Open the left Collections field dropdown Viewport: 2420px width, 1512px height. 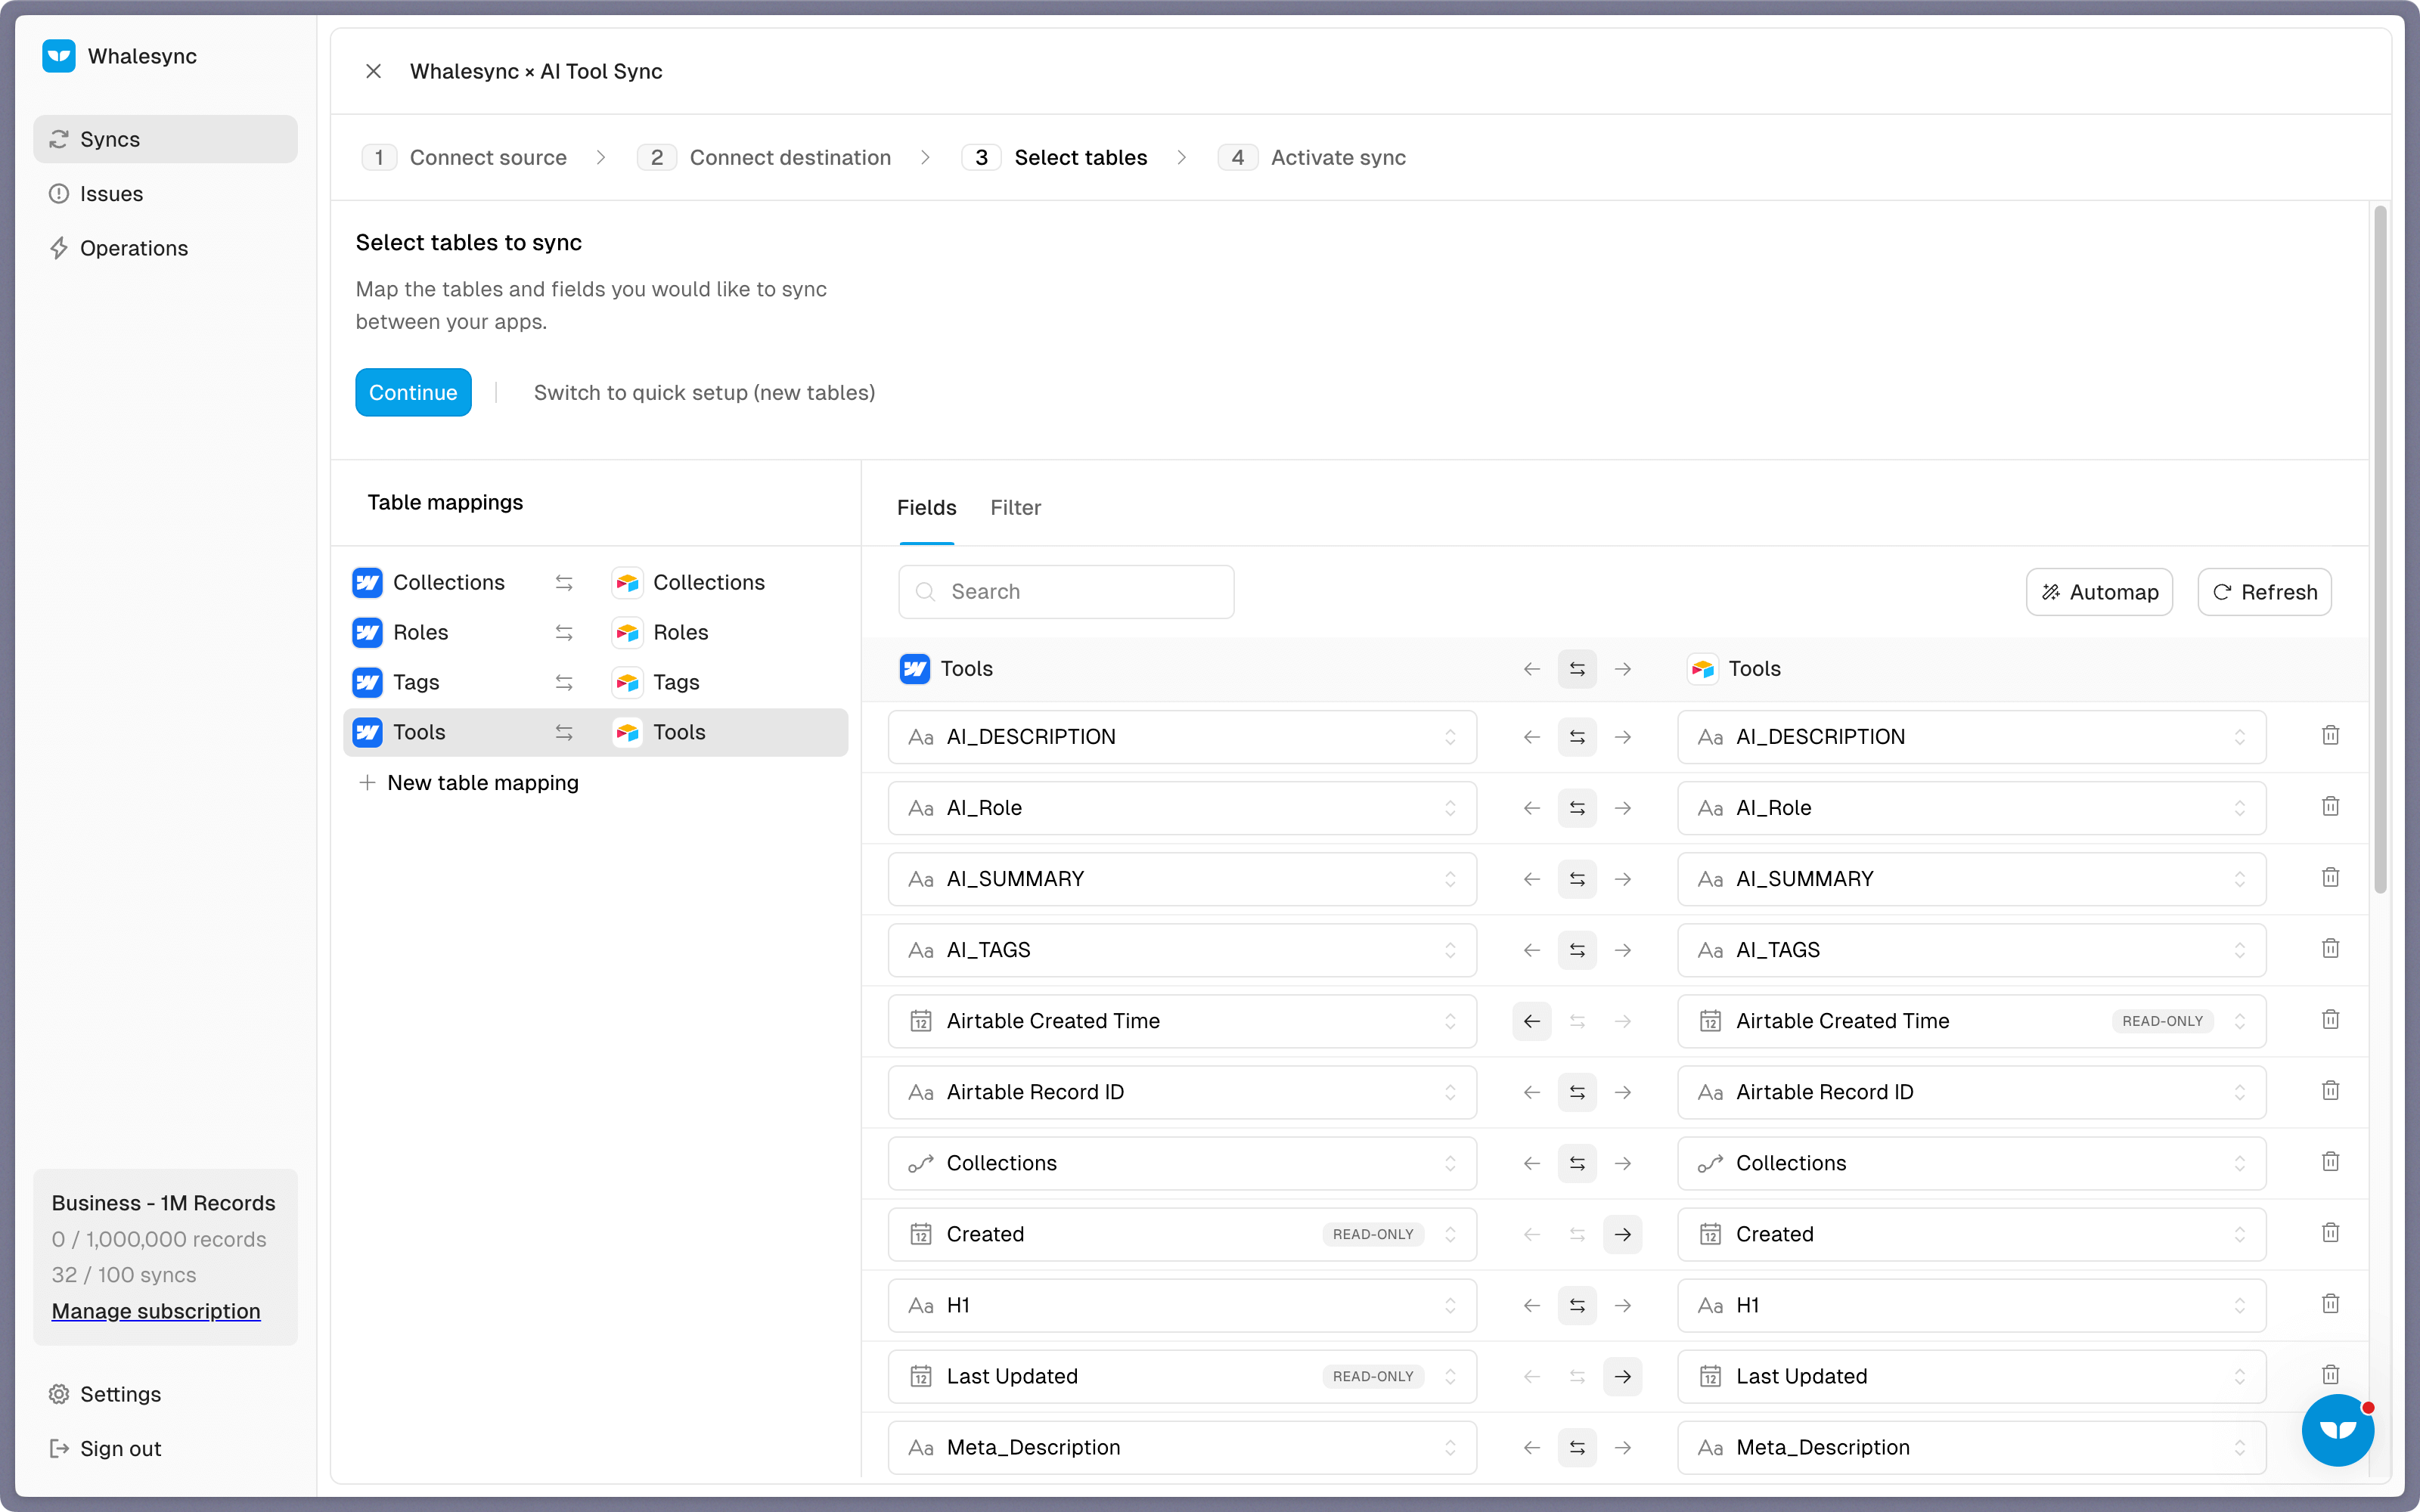1182,1163
